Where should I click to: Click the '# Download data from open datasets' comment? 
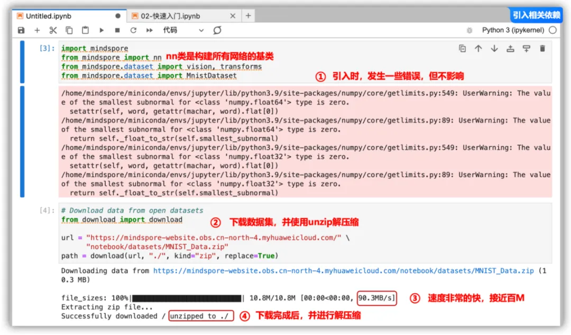(x=132, y=210)
